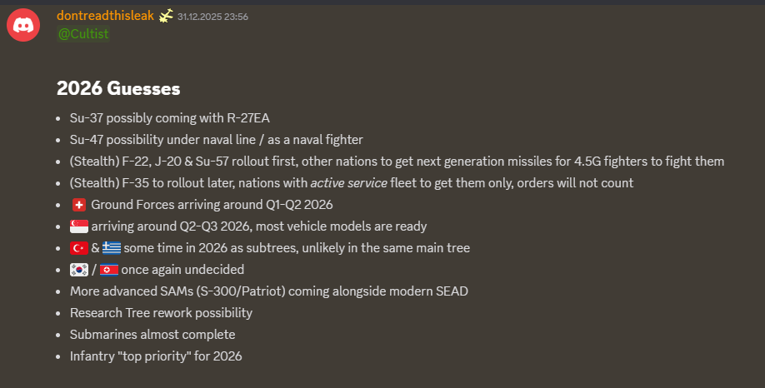This screenshot has width=765, height=388.
Task: Click the F-22, J-20 & Su-57 rollout line
Action: click(397, 162)
